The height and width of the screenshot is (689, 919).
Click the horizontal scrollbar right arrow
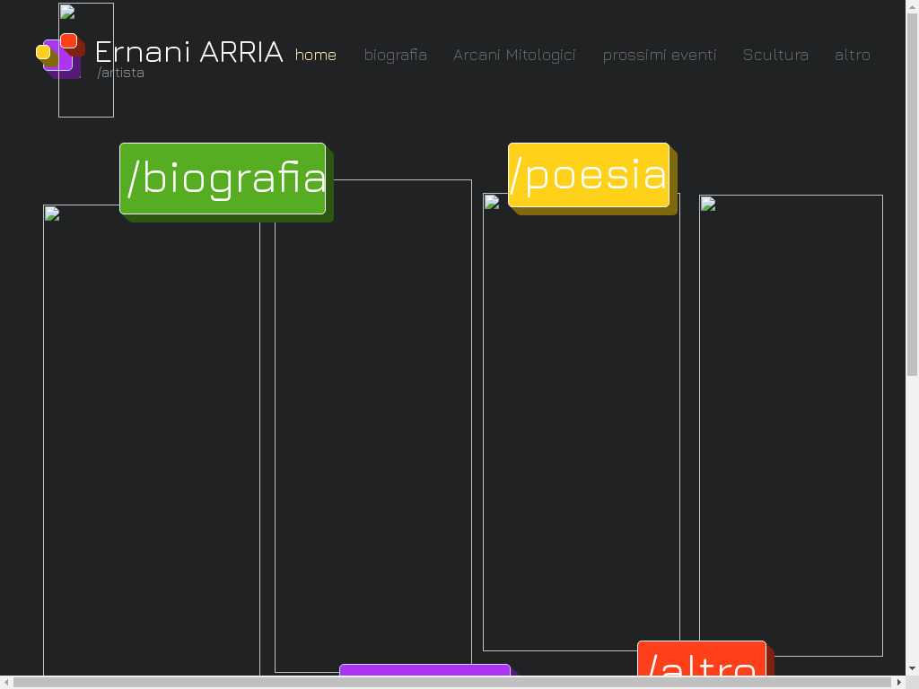[899, 683]
